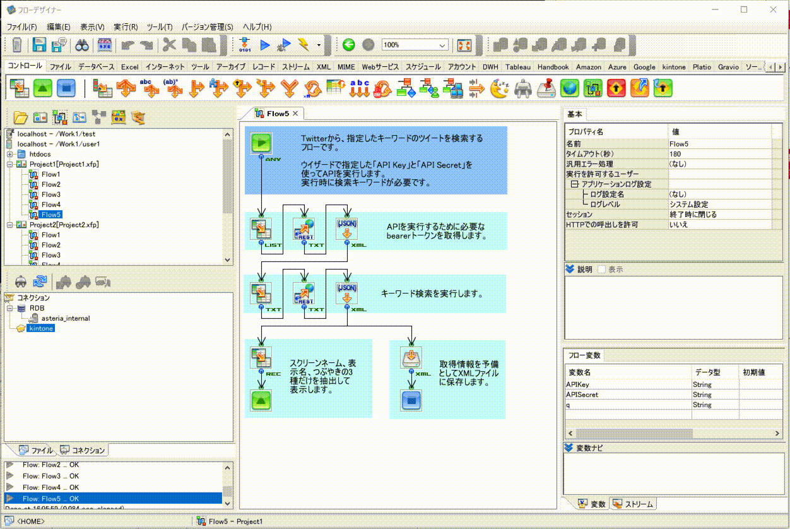Image resolution: width=790 pixels, height=529 pixels.
Task: Open the 編集(E) menu
Action: coord(59,27)
